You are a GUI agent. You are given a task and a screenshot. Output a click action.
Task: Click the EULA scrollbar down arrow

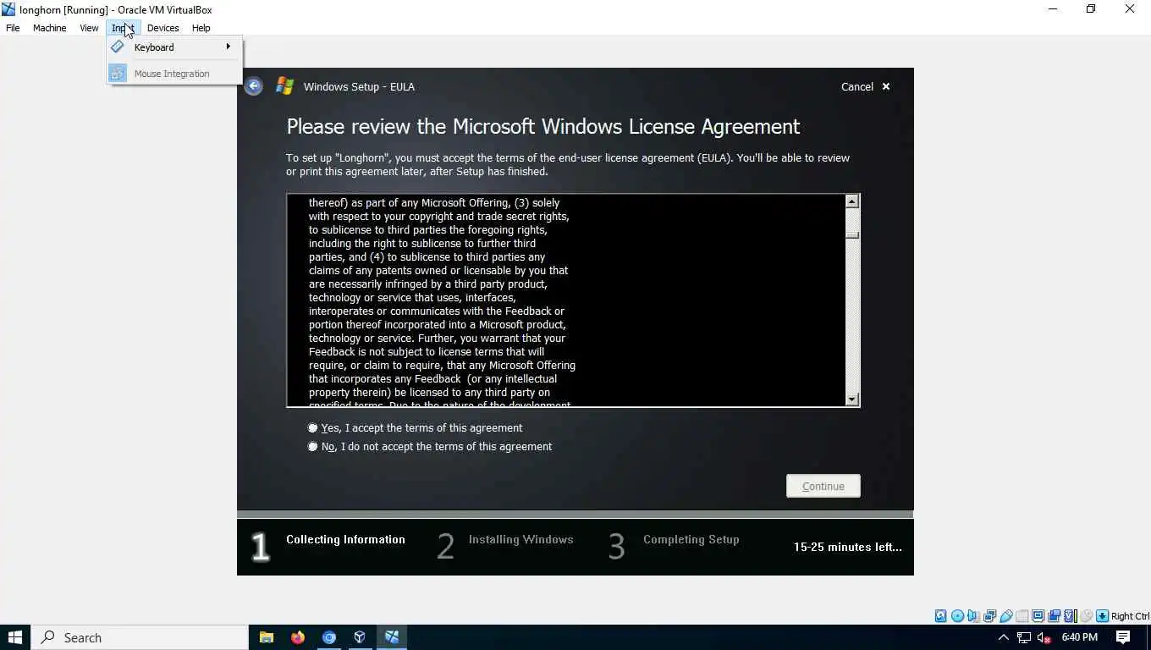pos(852,399)
